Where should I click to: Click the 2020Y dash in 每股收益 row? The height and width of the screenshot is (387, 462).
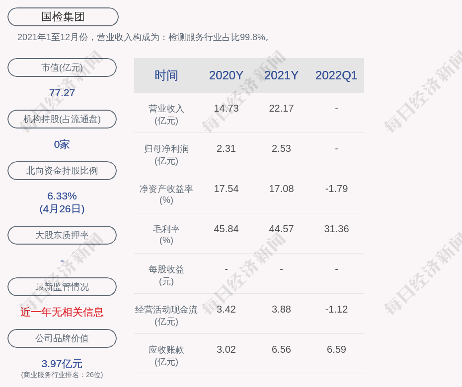[226, 269]
